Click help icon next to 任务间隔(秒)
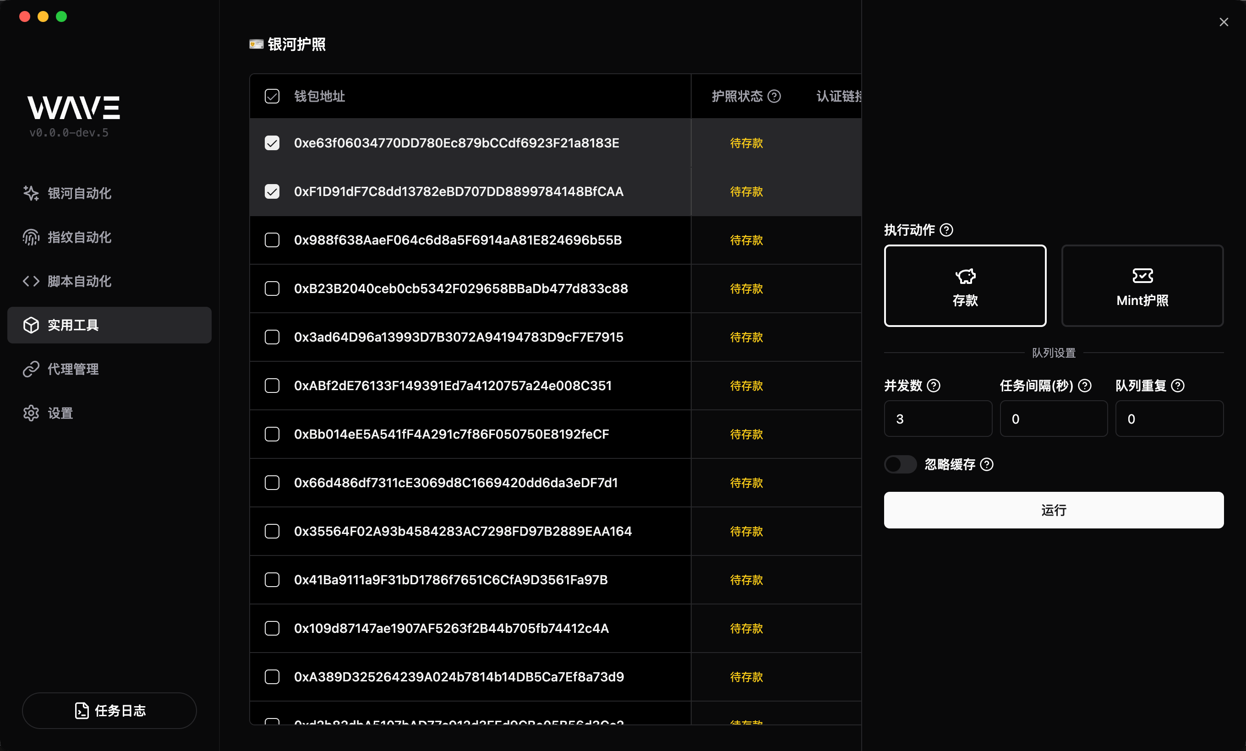This screenshot has height=751, width=1246. (x=1085, y=386)
